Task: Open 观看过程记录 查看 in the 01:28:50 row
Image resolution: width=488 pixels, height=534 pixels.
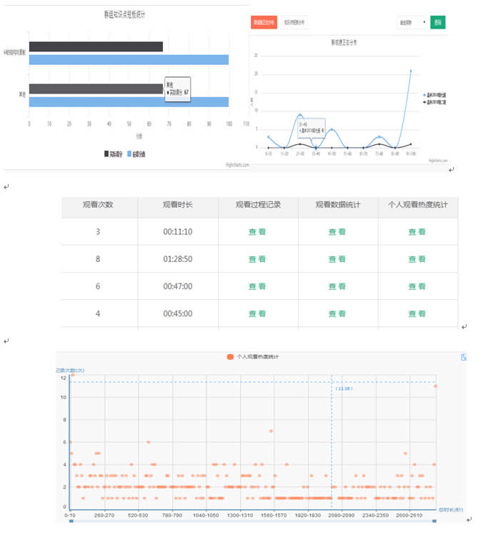Action: (x=257, y=259)
